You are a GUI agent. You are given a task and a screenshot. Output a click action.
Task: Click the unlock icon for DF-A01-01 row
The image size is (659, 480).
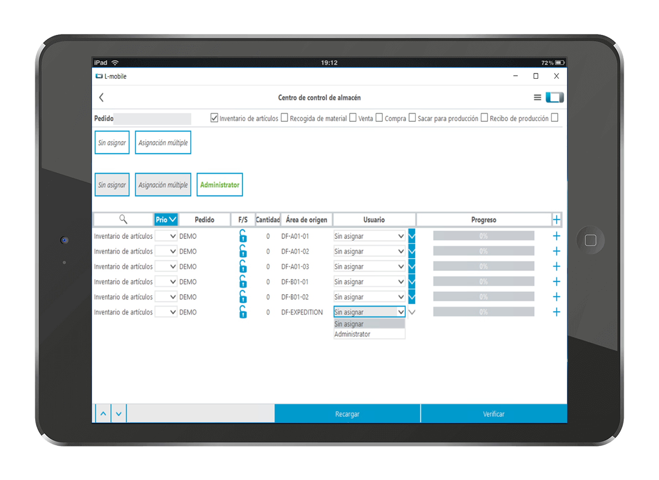243,236
